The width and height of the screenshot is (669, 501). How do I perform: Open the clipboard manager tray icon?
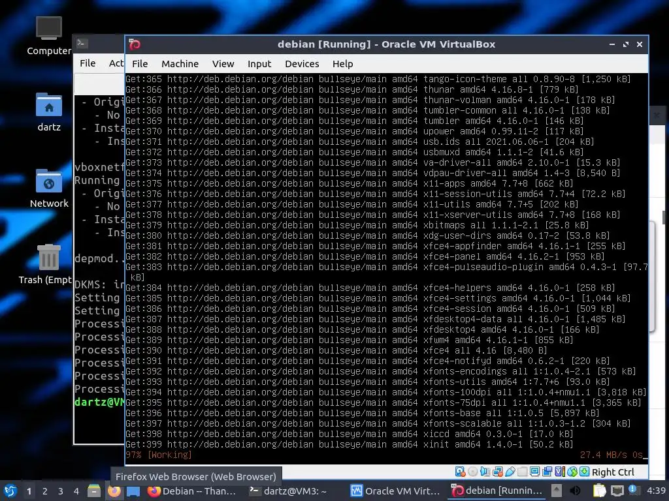(600, 491)
